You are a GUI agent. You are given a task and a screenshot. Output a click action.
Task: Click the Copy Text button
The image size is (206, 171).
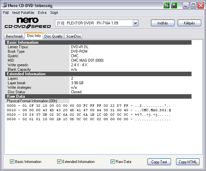(159, 162)
